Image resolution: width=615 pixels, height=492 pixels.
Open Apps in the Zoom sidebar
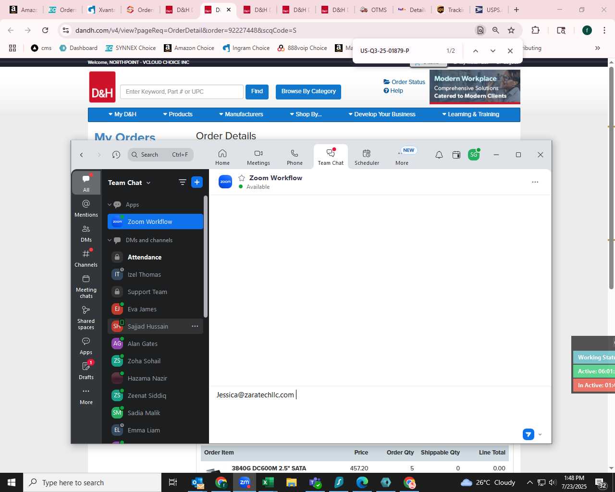[86, 346]
